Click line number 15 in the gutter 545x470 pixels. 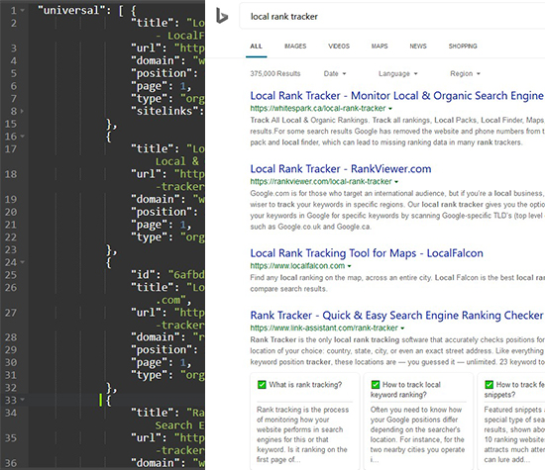[11, 124]
